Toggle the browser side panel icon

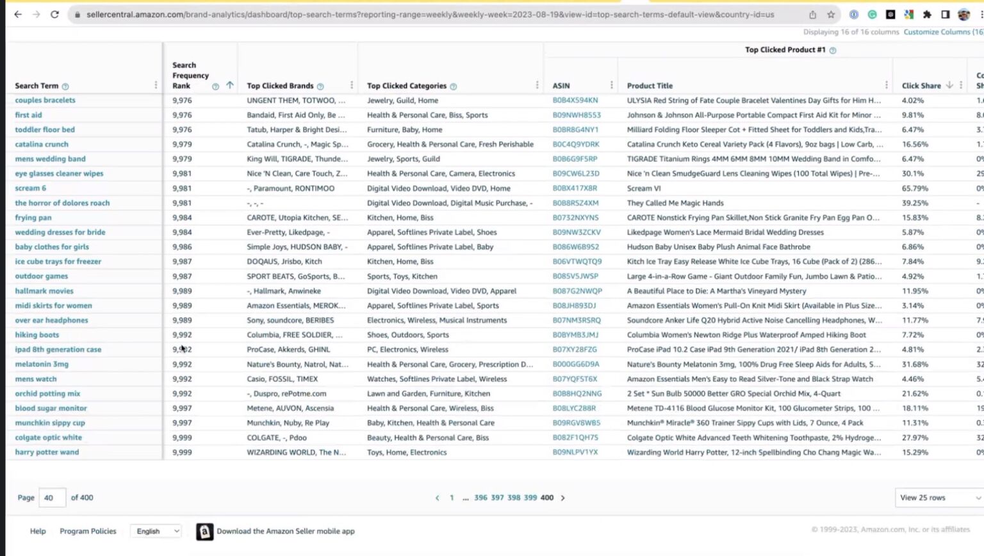pos(945,14)
